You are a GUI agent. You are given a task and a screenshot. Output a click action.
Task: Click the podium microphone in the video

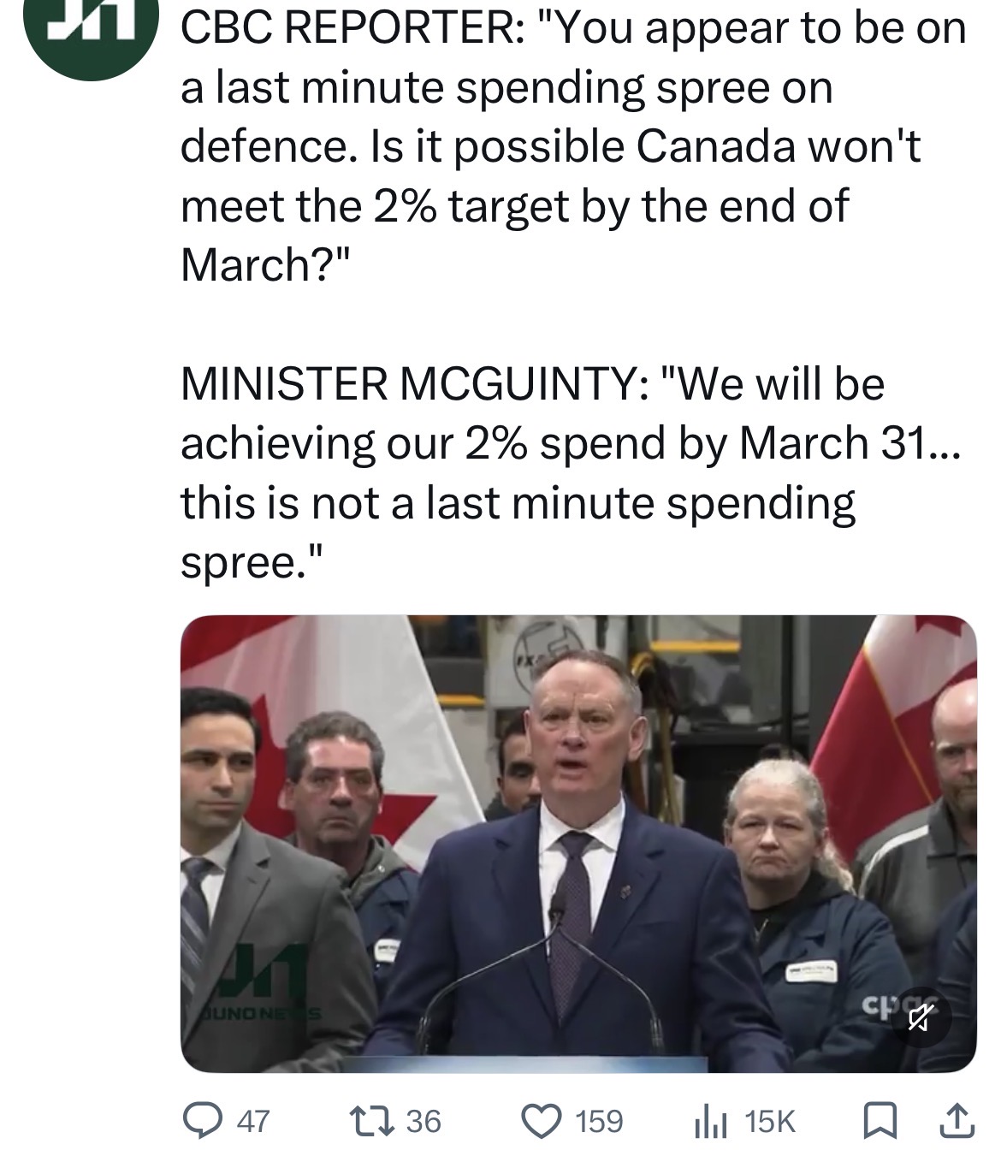(558, 909)
